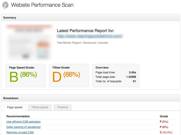
Task: Click the lightning bolt icon beside the page title
Action: pyautogui.click(x=5, y=5)
